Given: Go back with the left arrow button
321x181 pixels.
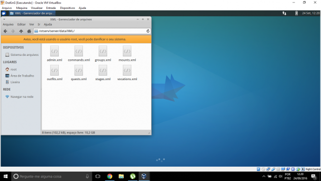Looking at the screenshot, I should click(5, 31).
